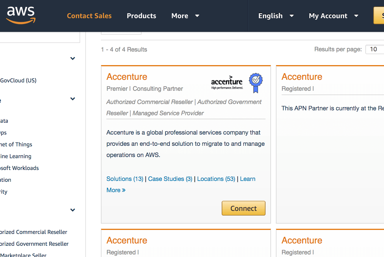This screenshot has width=384, height=257.
Task: Click the '1 - 4 of 4 Results' text
Action: 124,50
